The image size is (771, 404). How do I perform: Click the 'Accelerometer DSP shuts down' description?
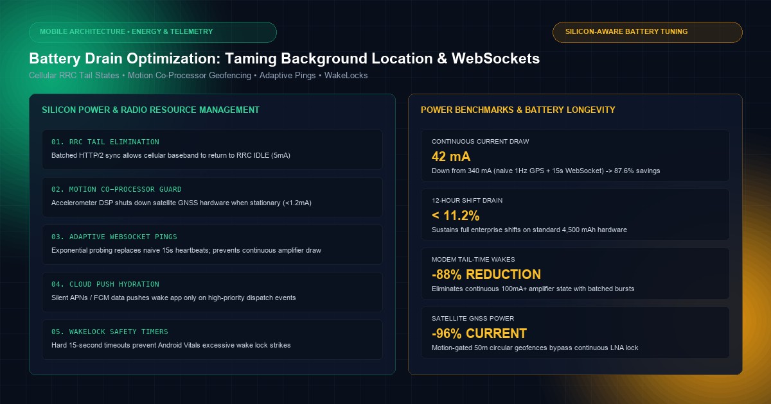[x=181, y=203]
